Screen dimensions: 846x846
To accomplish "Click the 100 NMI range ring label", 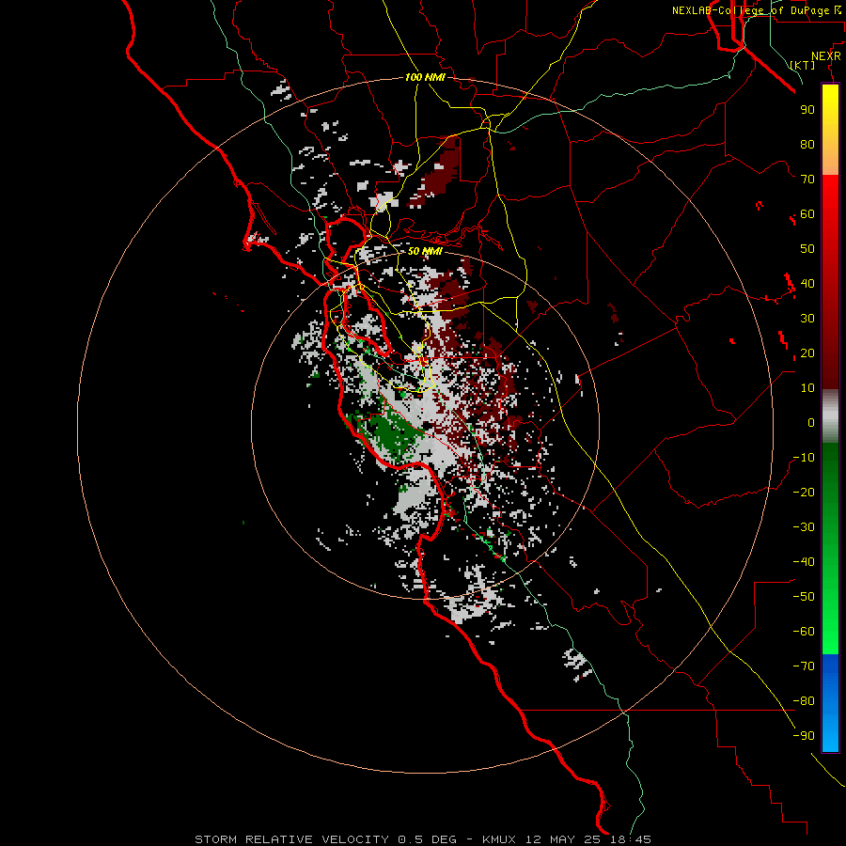I will pyautogui.click(x=425, y=77).
